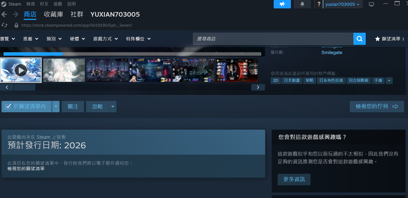Open the announcements megaphone icon
Screen dimensions: 408x198
click(x=282, y=4)
